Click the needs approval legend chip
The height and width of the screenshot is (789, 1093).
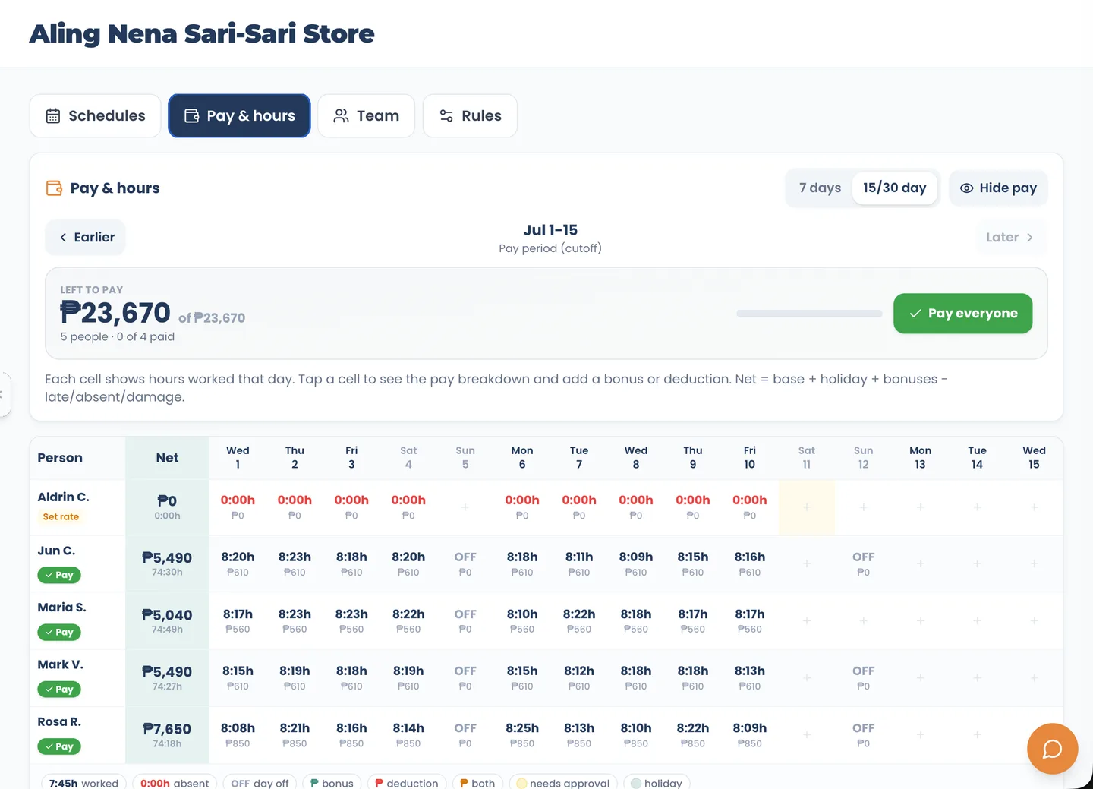click(563, 782)
